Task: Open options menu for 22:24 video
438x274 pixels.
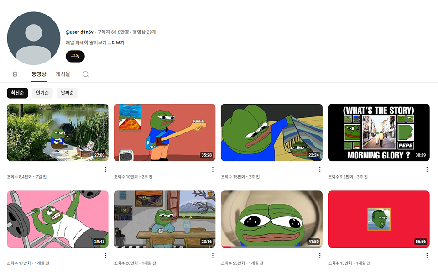Action: [x=319, y=169]
